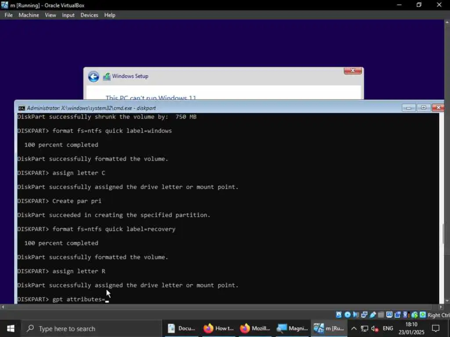Click the optical disc indicator in VirtualBox status bar
The width and height of the screenshot is (450, 337).
[348, 315]
